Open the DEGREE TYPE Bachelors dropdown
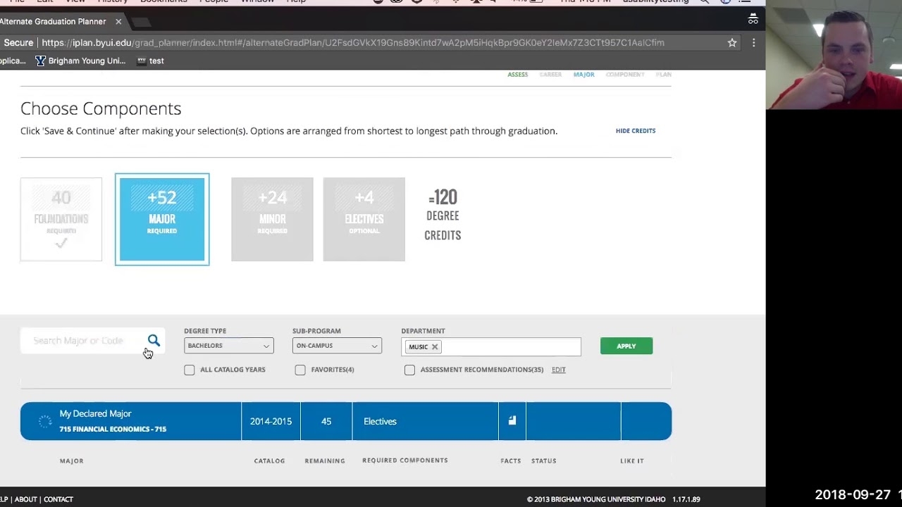 (x=228, y=345)
